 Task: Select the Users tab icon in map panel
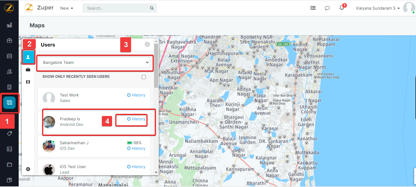pyautogui.click(x=28, y=57)
